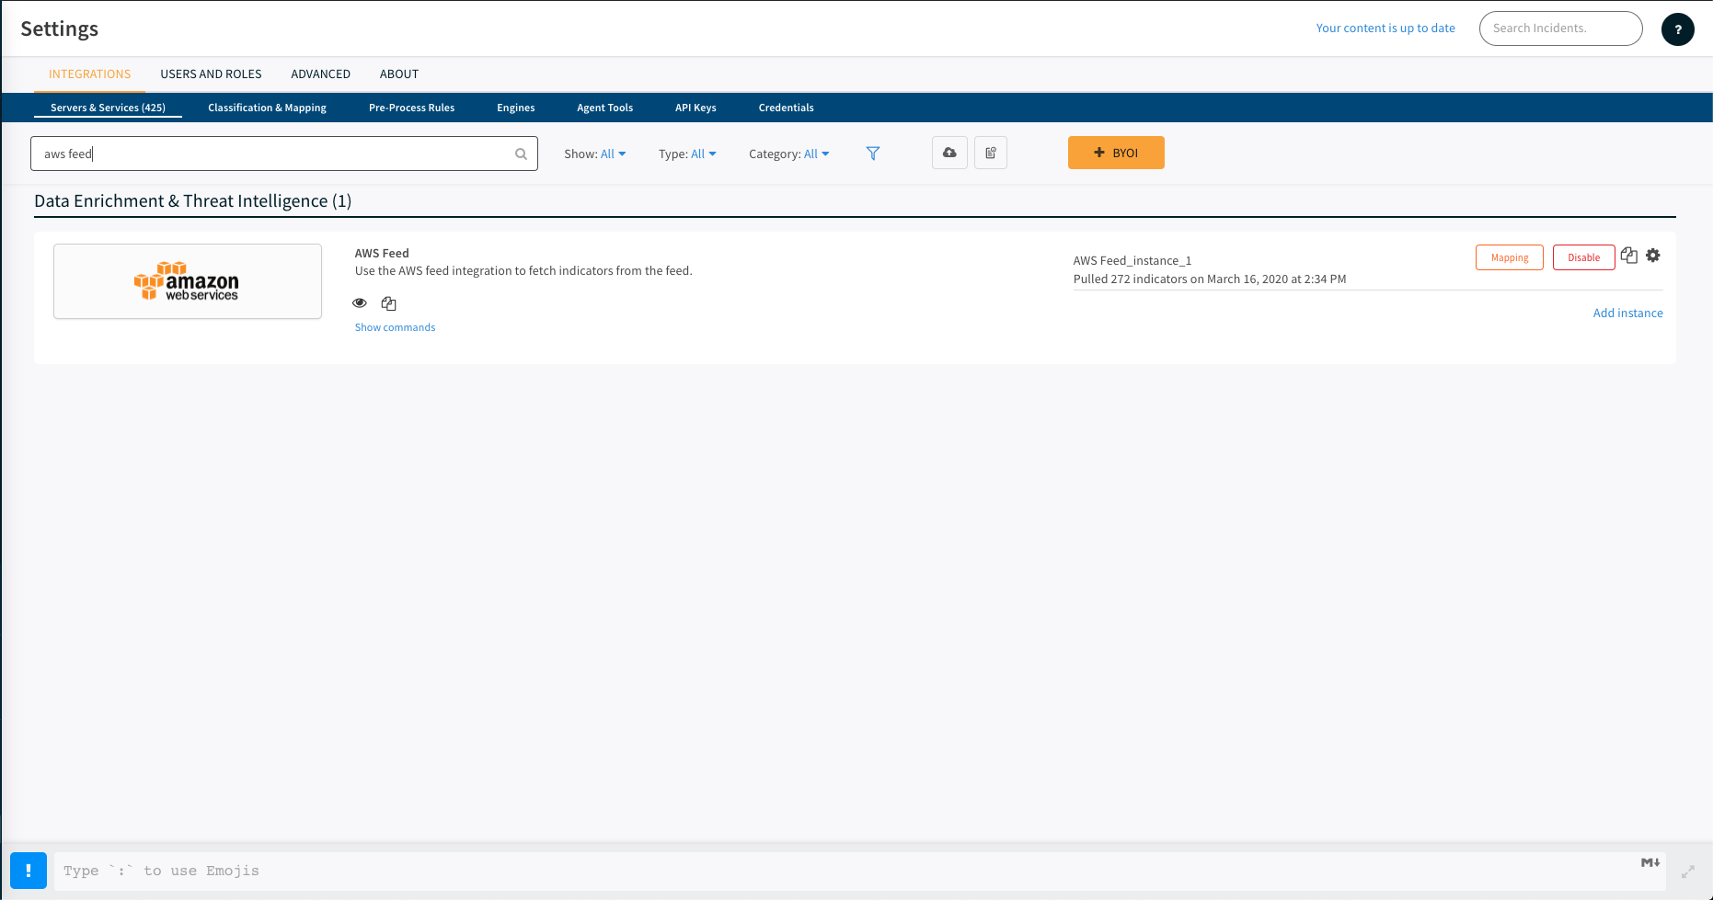Click the copy icon beside the Disable button
Image resolution: width=1713 pixels, height=900 pixels.
pyautogui.click(x=1629, y=256)
